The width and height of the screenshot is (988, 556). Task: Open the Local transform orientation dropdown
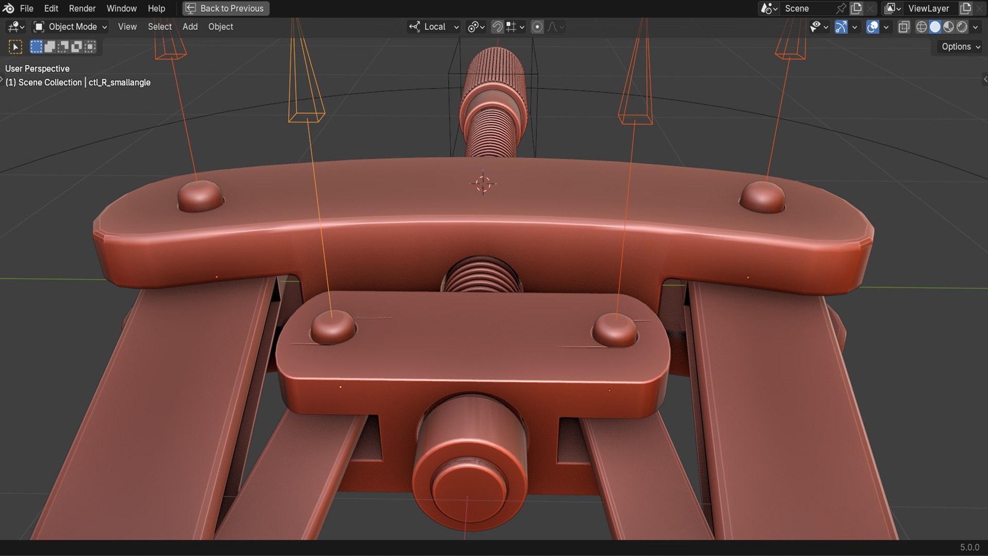(434, 27)
